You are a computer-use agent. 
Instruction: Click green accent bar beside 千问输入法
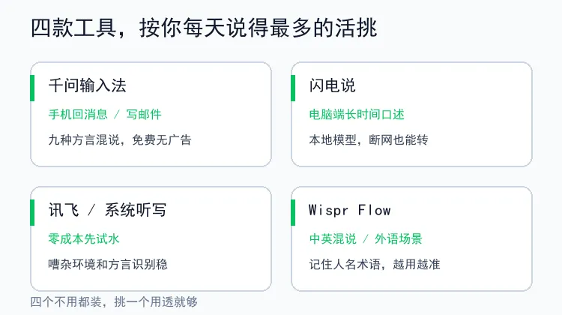(32, 88)
